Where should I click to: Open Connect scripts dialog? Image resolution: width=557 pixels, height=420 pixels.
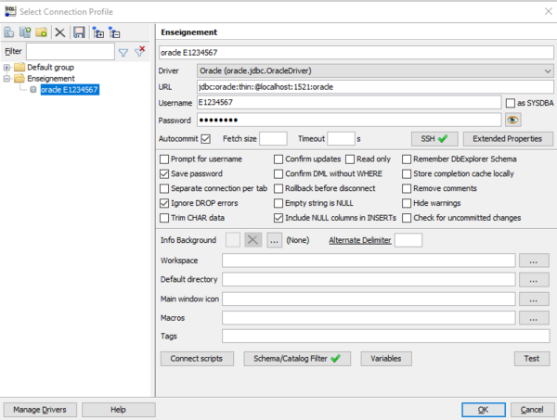pyautogui.click(x=197, y=359)
